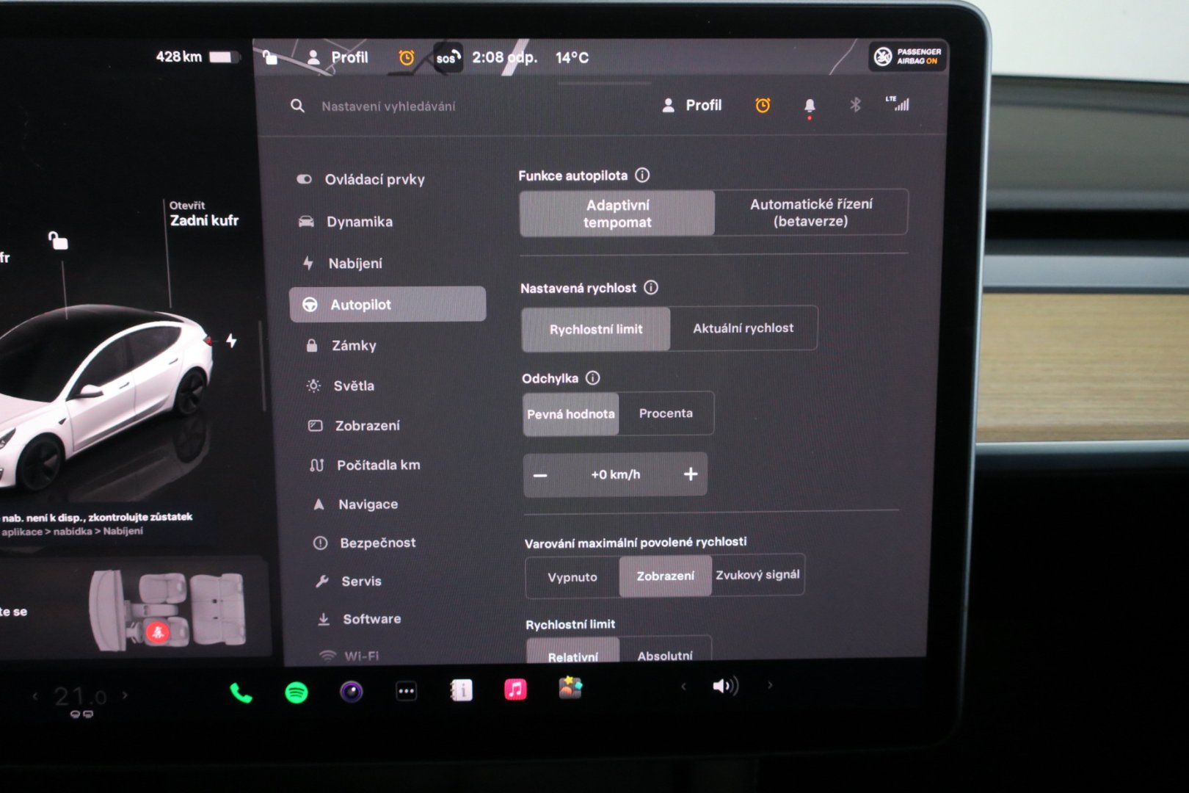Increase speed offset with plus button
Image resolution: width=1189 pixels, height=793 pixels.
(x=690, y=474)
